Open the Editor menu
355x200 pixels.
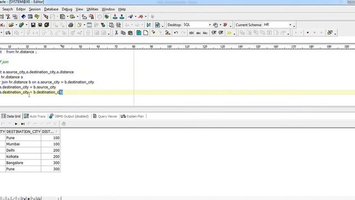click(21, 9)
